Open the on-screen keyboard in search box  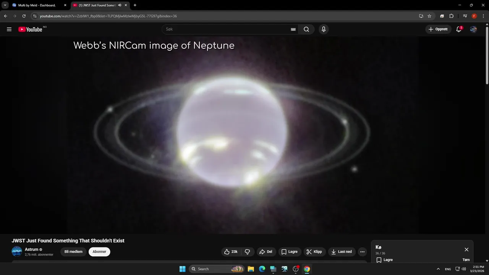pos(293,29)
